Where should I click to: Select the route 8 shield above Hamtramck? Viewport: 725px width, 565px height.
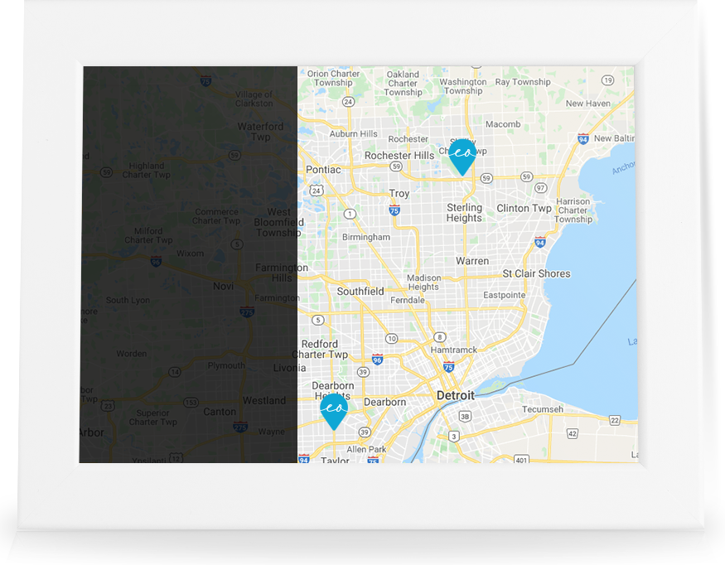click(x=439, y=337)
